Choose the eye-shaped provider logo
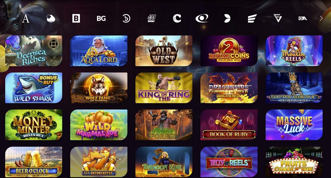The height and width of the screenshot is (178, 331). (202, 18)
